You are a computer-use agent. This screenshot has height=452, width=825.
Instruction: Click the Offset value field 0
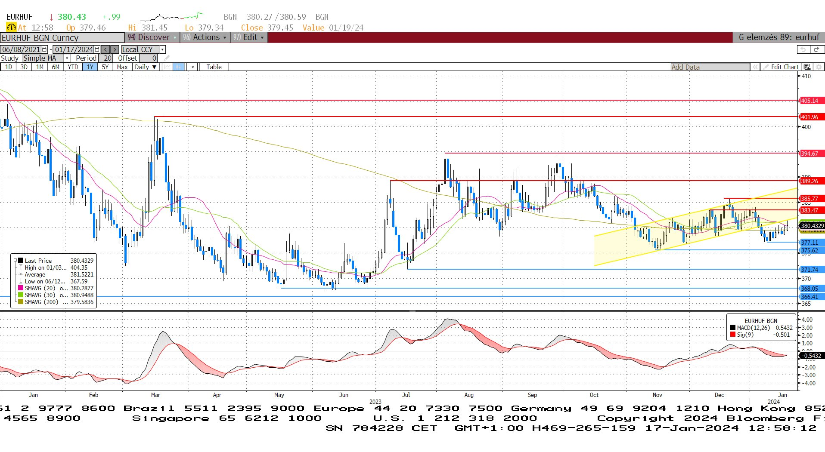coord(149,58)
